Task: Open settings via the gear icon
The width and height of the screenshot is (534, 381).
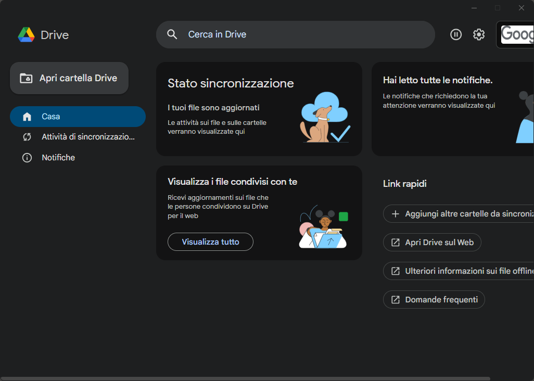Action: tap(478, 34)
